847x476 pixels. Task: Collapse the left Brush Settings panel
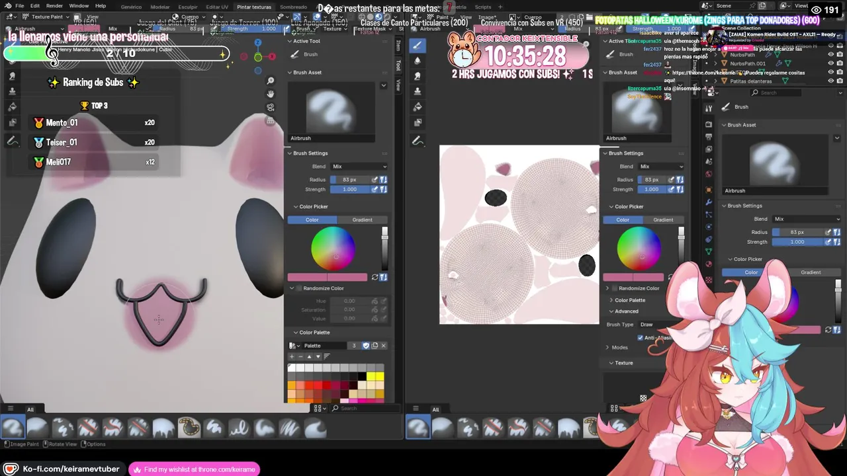coord(289,153)
